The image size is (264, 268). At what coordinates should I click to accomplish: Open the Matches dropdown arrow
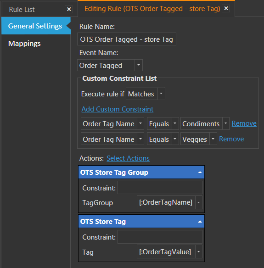[161, 94]
